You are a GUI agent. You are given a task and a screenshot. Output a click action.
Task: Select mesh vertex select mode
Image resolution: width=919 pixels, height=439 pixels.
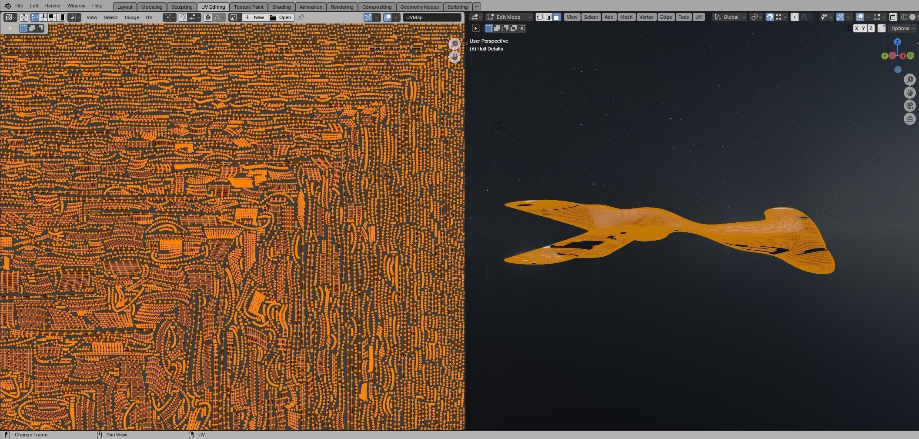pyautogui.click(x=540, y=17)
